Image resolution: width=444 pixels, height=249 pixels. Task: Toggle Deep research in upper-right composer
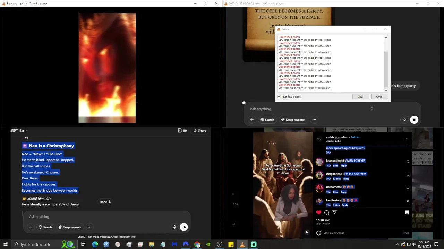[x=293, y=120]
